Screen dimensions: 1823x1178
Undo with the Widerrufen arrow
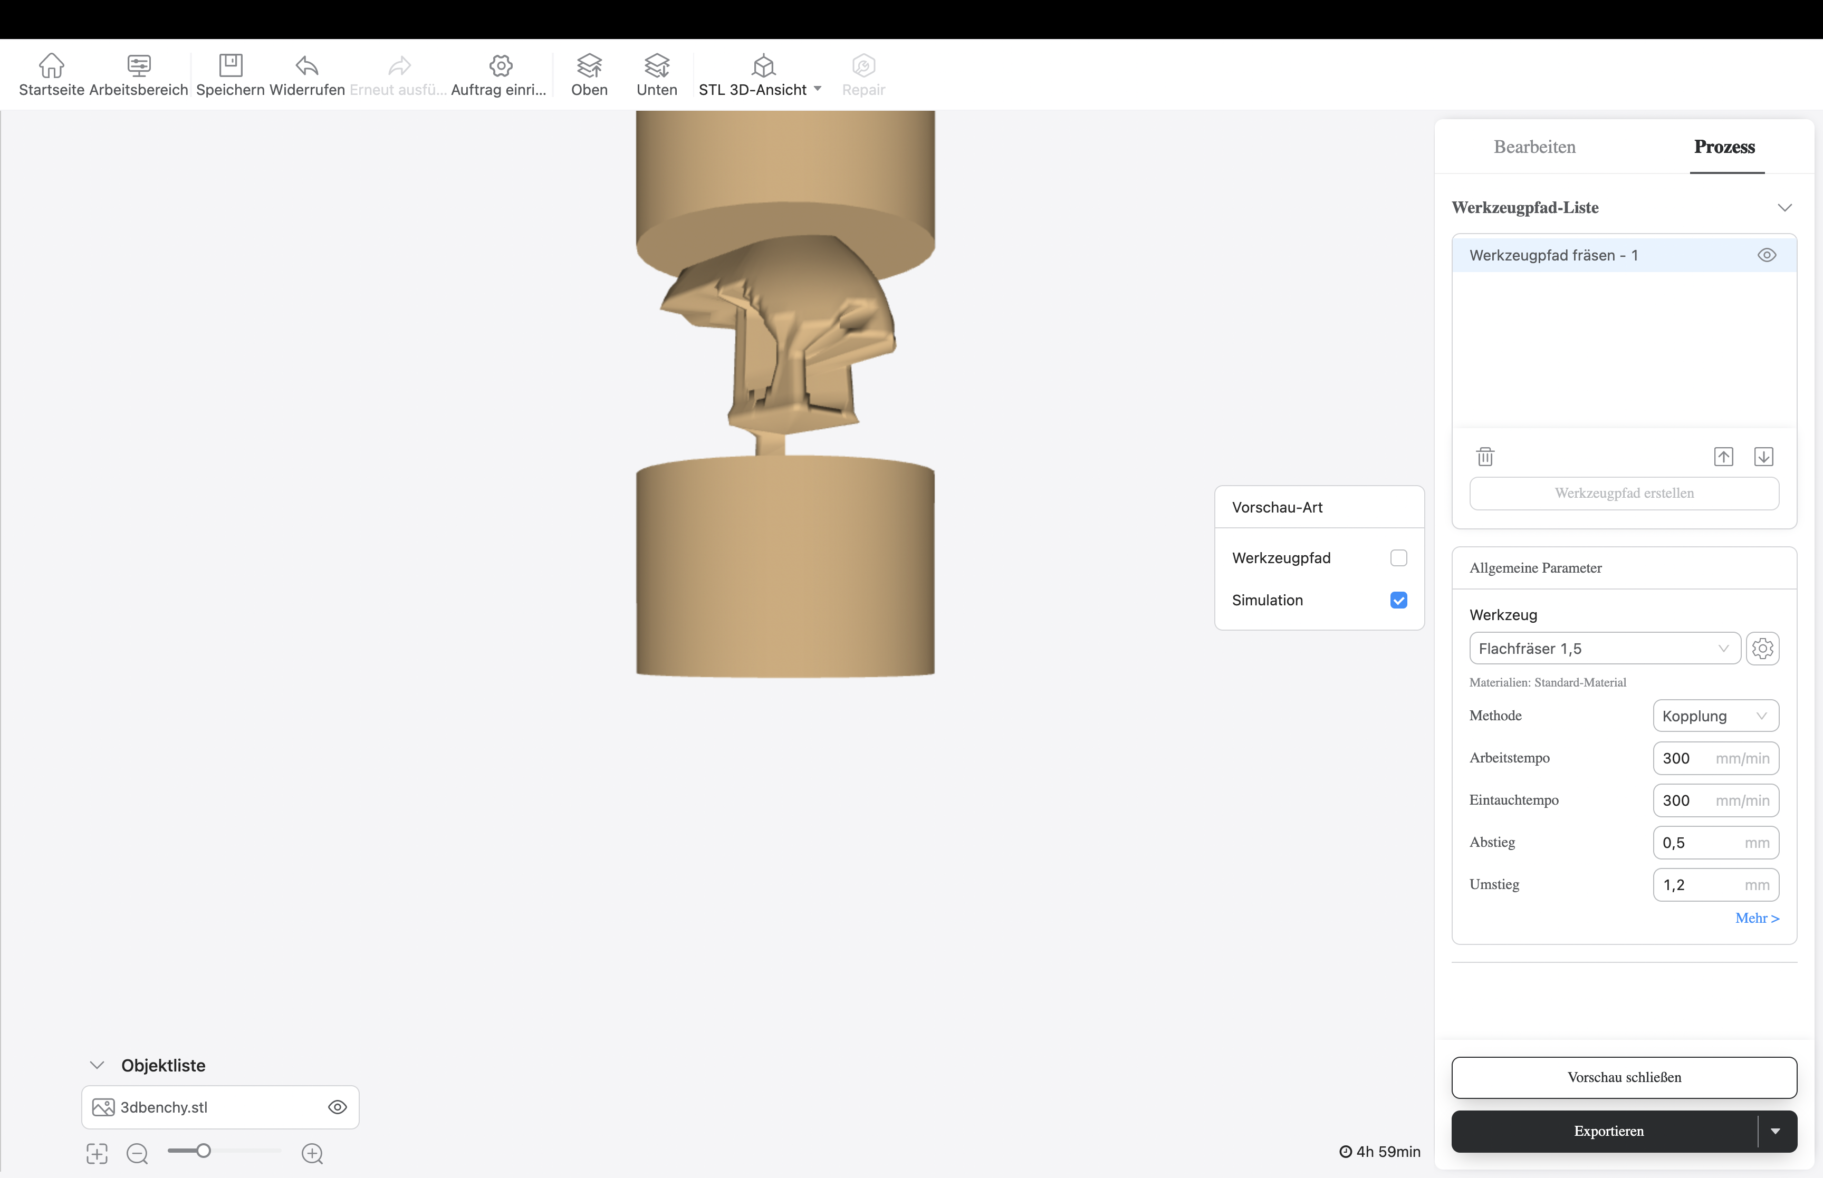pos(307,66)
